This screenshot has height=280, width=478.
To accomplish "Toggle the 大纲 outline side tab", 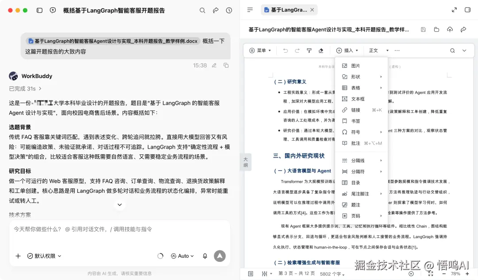I will [246, 162].
